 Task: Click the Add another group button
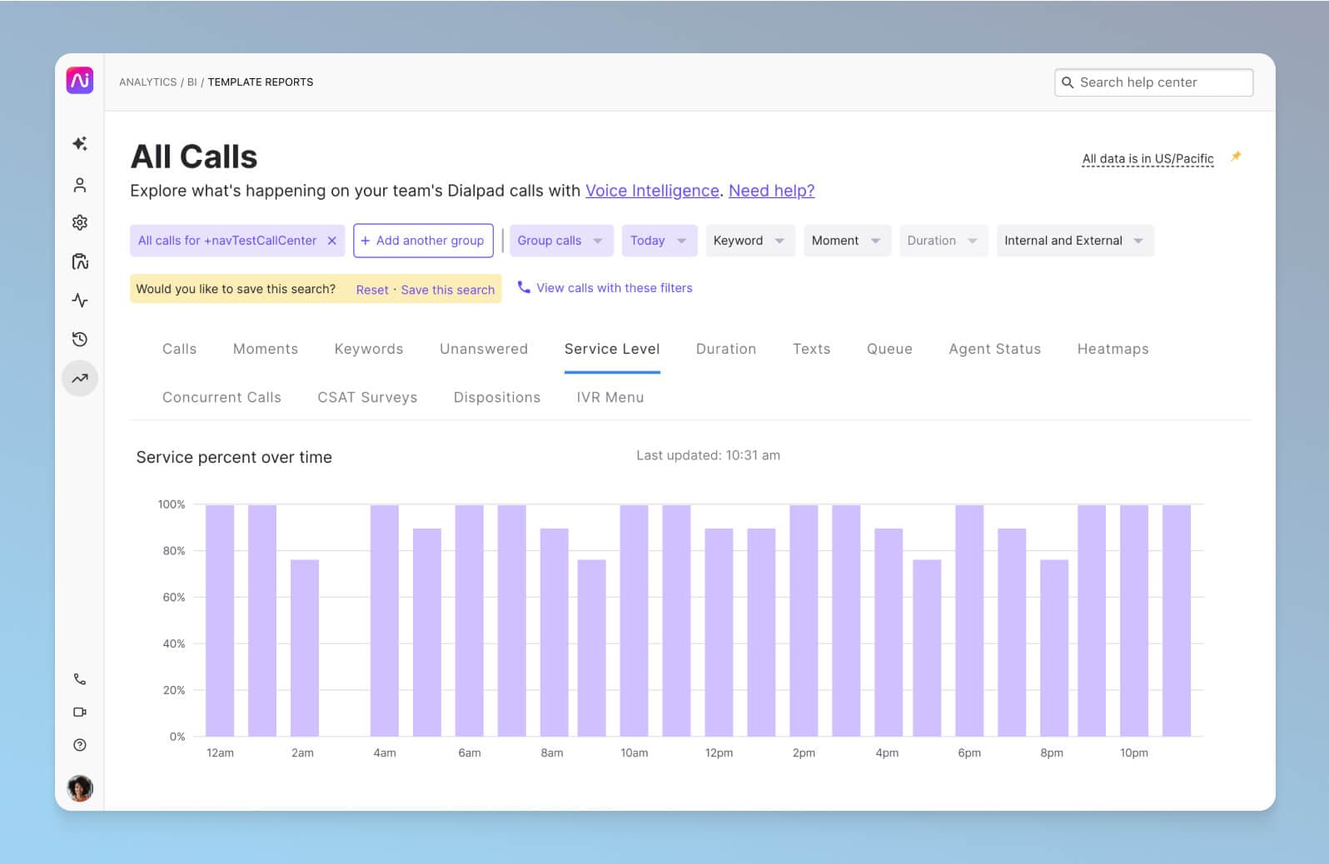423,241
